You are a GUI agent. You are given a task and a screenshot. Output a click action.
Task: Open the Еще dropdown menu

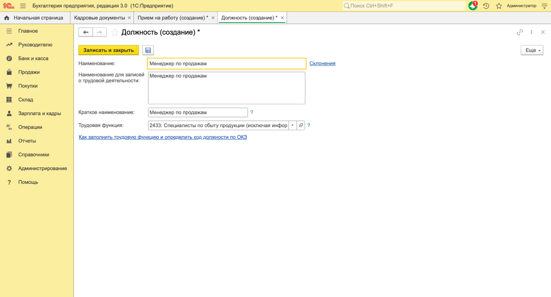coord(532,50)
